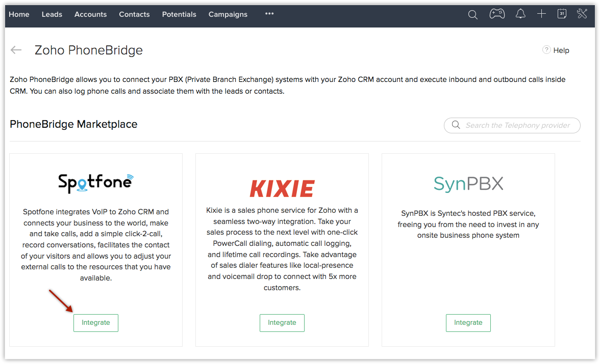Screen dimensions: 600x364
Task: Click the SynPBX description text
Action: [468, 224]
